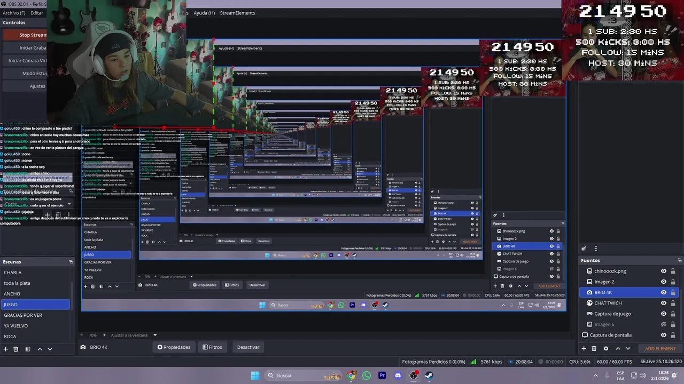Toggle lock on BRIO 4K source

[673, 292]
